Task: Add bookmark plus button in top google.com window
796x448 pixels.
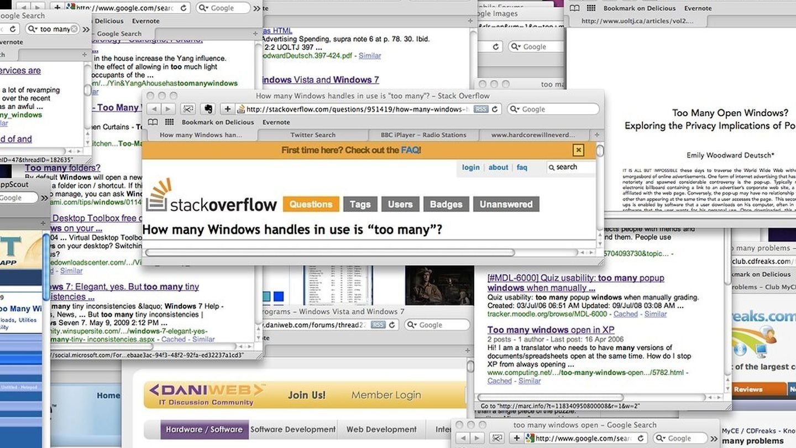Action: coord(57,8)
